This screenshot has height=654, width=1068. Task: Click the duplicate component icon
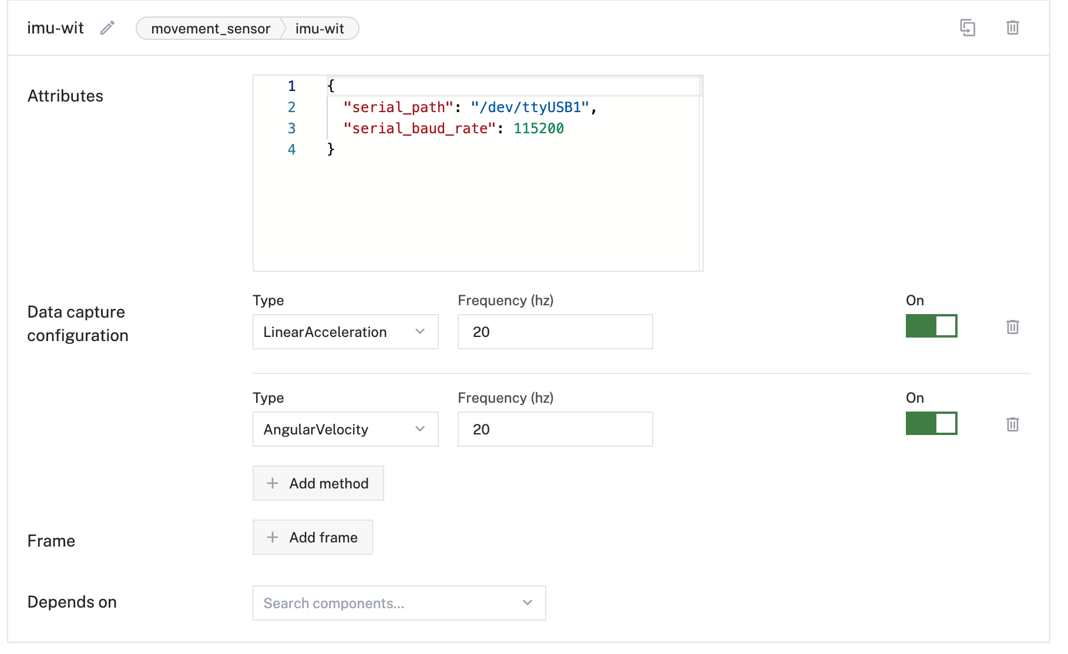point(967,28)
